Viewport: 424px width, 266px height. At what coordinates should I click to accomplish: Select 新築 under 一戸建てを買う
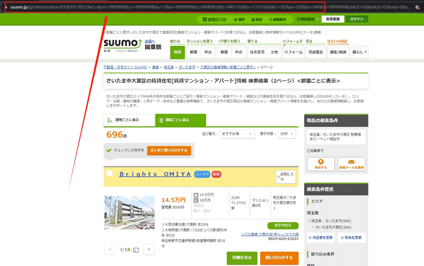[224, 52]
